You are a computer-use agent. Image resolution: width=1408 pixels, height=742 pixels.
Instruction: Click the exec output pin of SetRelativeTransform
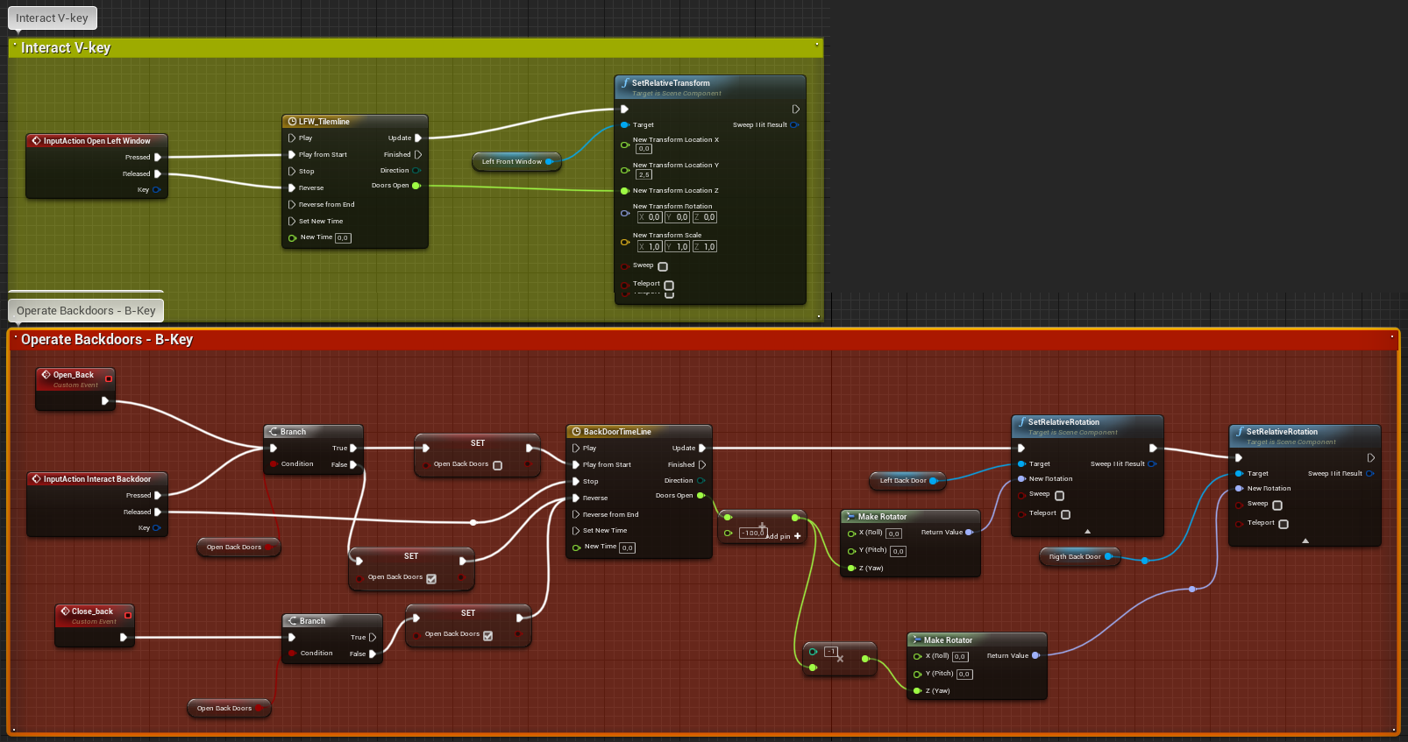tap(796, 110)
